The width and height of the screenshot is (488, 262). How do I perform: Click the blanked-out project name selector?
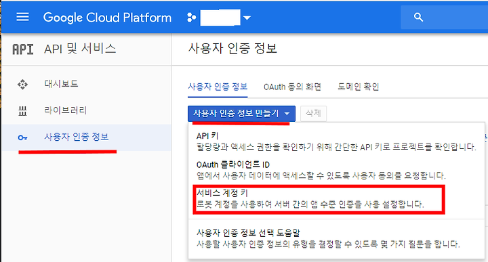220,18
